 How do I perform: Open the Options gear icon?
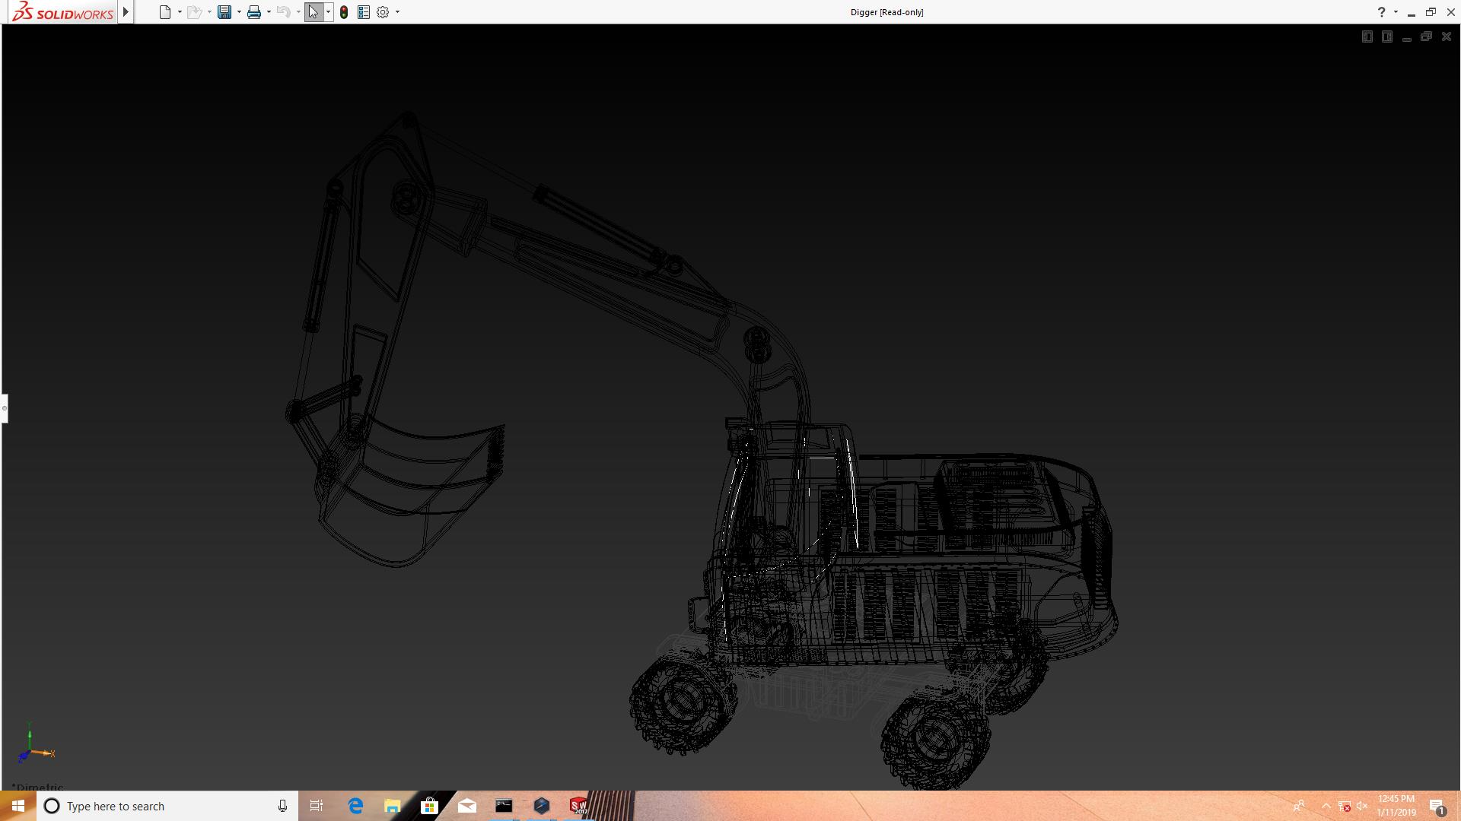pos(383,12)
